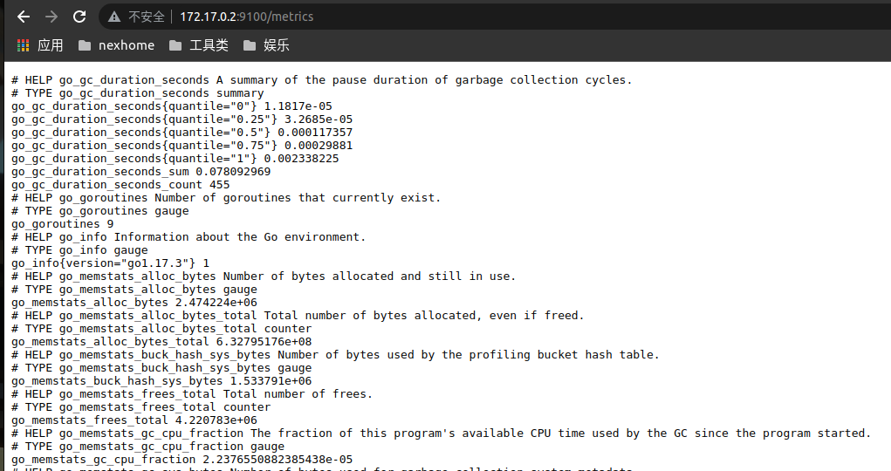Click the HELP go_goroutines description line

click(226, 198)
